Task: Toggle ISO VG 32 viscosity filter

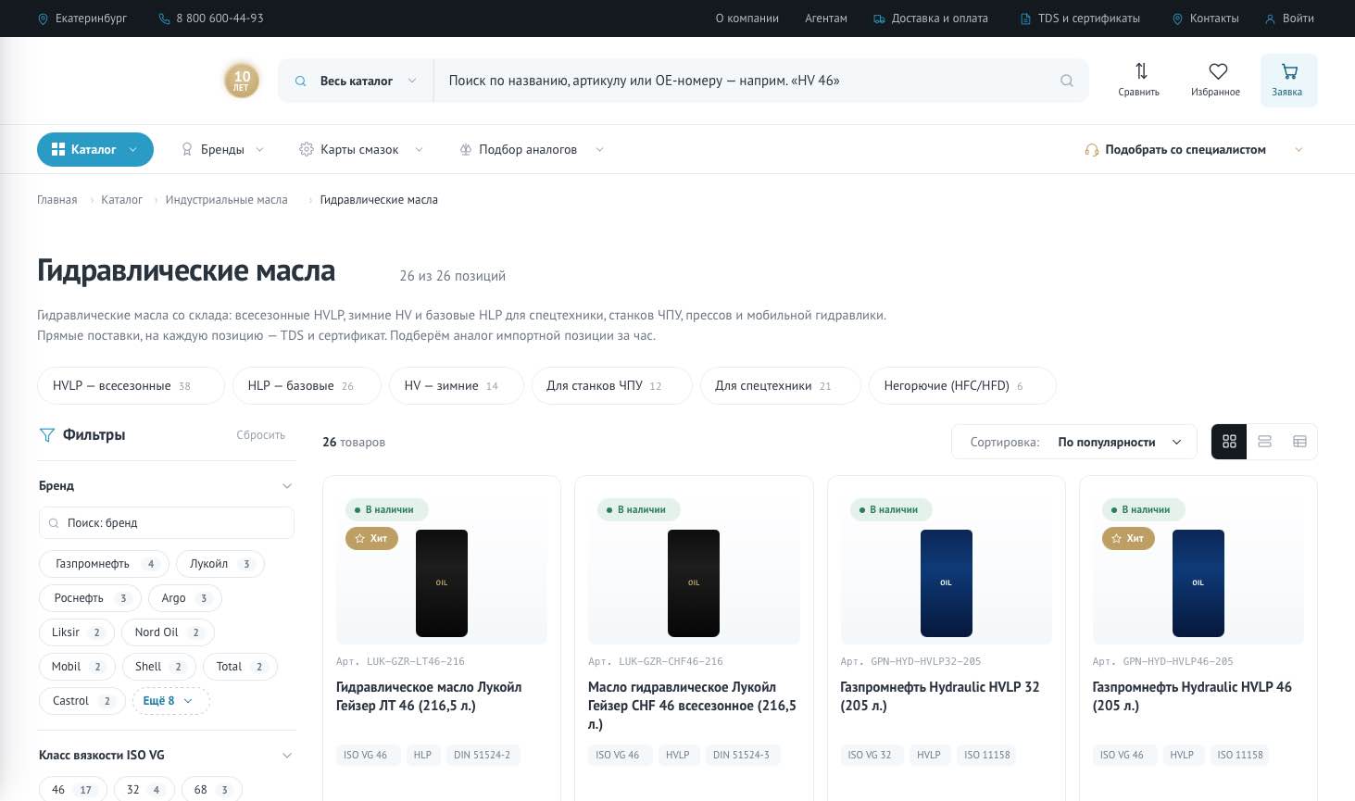Action: click(x=144, y=790)
